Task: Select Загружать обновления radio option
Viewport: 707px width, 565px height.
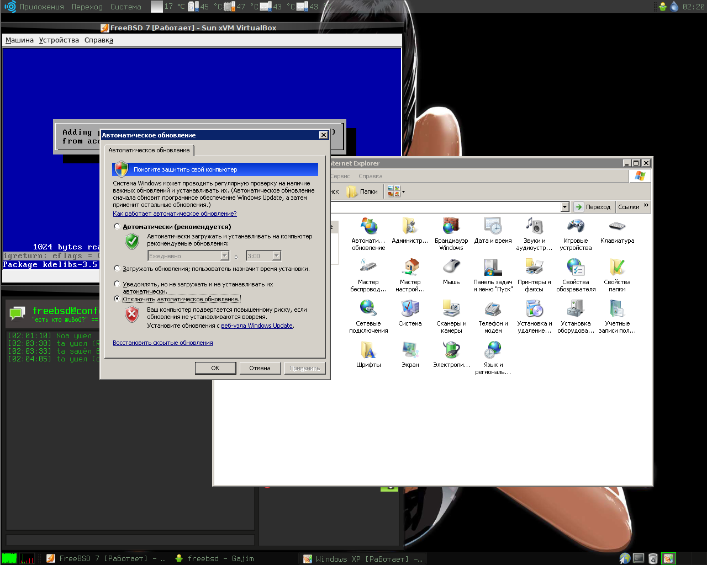Action: point(117,268)
